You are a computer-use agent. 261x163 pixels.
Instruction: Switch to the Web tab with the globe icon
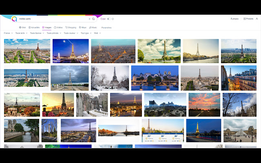[22, 27]
